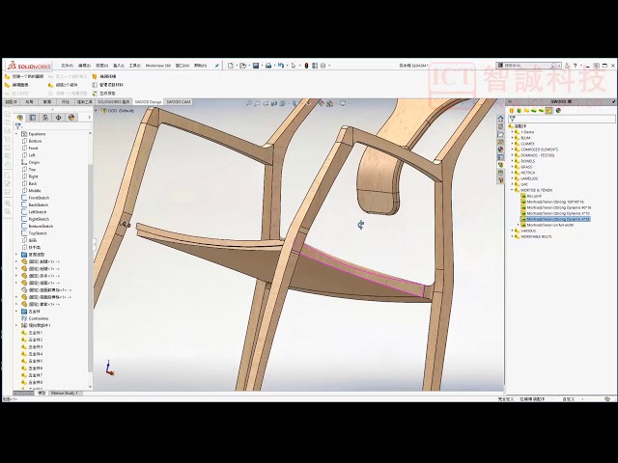Click the New document icon
The width and height of the screenshot is (618, 463).
point(231,66)
